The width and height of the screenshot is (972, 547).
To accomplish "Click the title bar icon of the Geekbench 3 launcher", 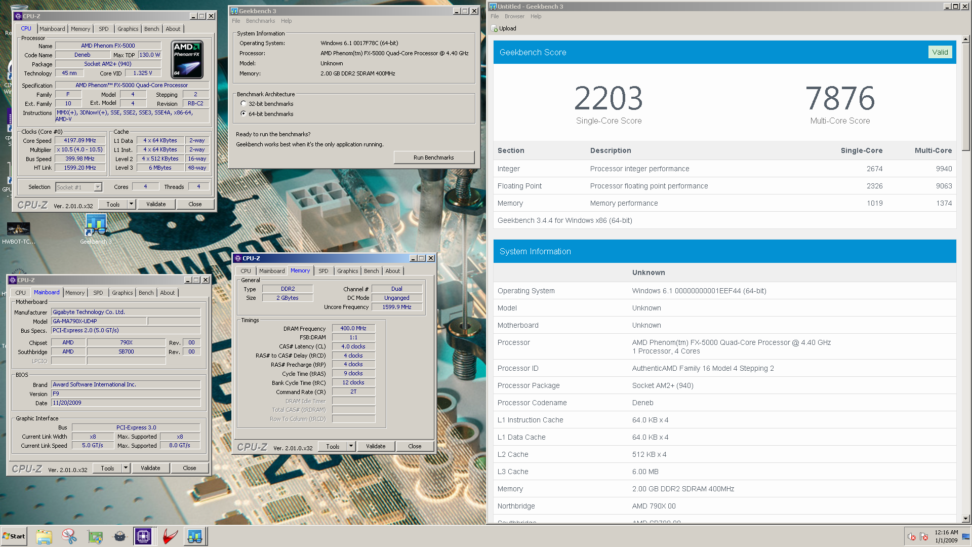I will coord(234,11).
